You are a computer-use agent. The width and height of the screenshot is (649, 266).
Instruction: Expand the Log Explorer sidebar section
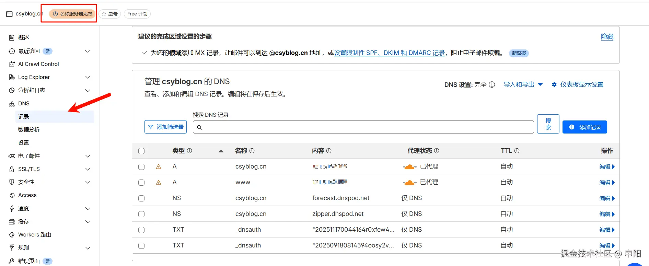88,77
